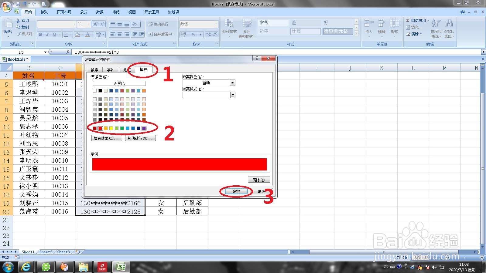This screenshot has height=273, width=486.
Task: Open the 插入 ribbon tab
Action: (44, 12)
